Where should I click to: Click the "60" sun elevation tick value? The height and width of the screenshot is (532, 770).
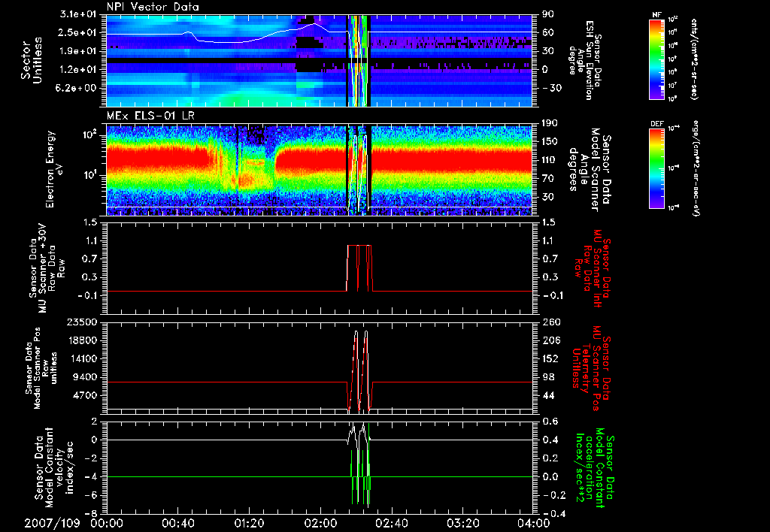click(548, 33)
